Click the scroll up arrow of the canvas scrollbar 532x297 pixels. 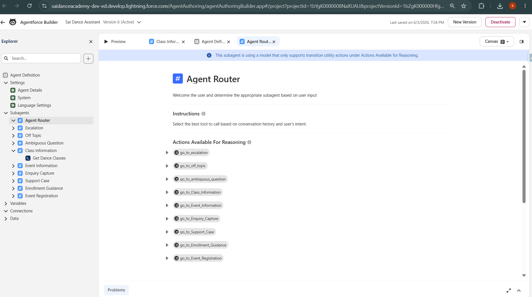(x=524, y=66)
